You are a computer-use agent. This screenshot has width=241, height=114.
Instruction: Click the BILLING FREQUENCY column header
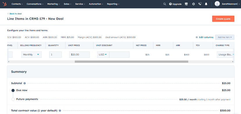[x=31, y=45]
